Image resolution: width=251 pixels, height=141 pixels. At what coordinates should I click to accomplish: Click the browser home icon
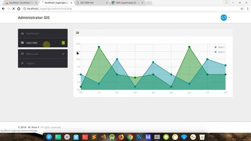[19, 9]
